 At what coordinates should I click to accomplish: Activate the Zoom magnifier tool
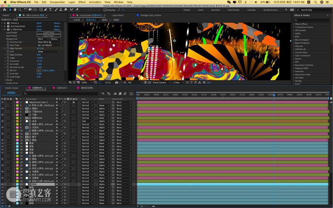(20, 10)
